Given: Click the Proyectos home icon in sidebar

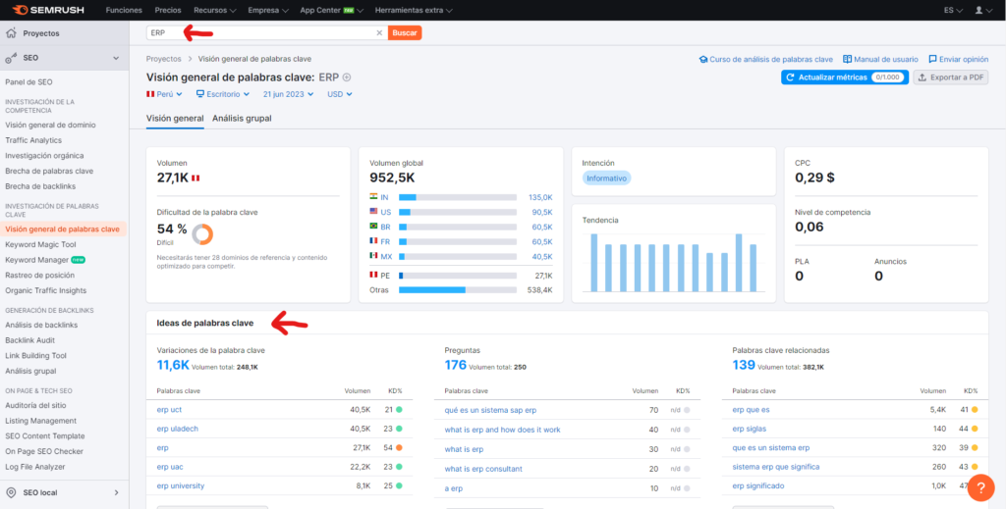Looking at the screenshot, I should coord(11,33).
